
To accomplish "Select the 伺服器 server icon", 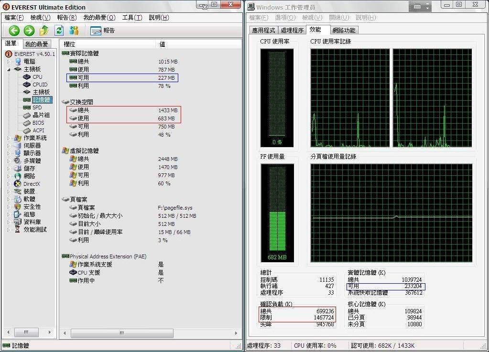I will click(x=18, y=146).
